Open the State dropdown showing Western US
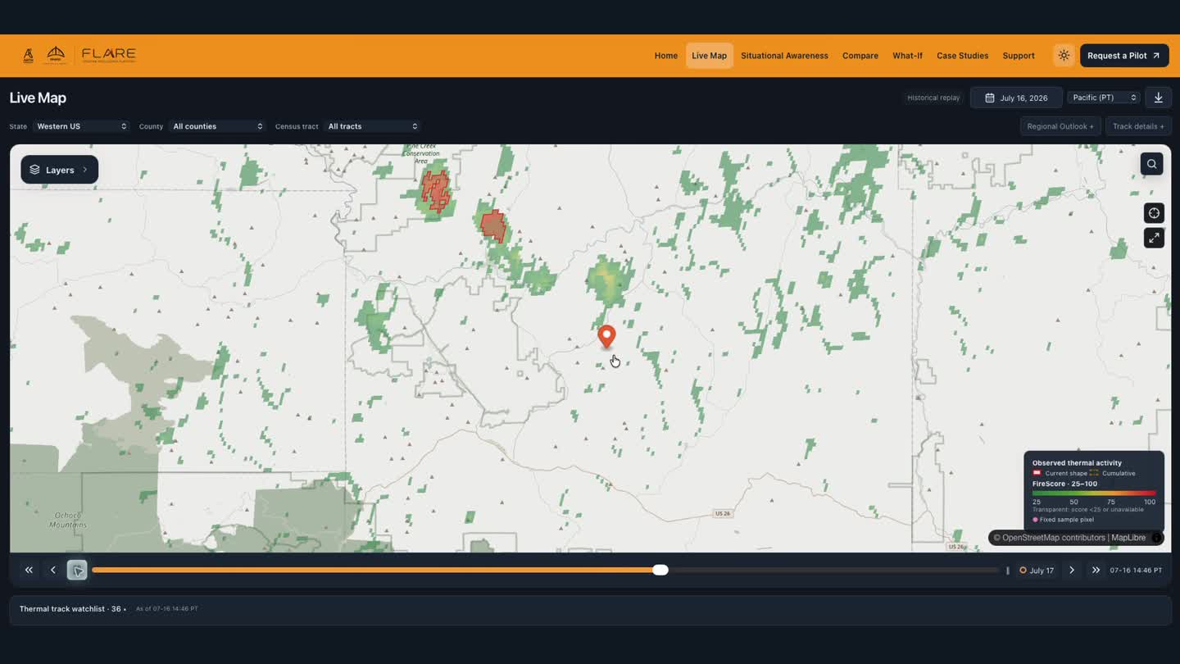This screenshot has height=664, width=1180. pos(81,126)
